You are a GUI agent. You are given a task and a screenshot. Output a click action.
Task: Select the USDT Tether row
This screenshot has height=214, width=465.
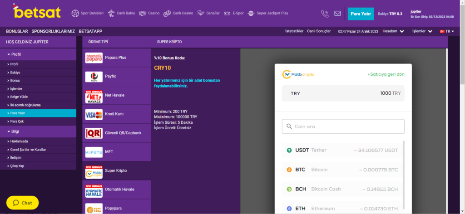point(342,151)
